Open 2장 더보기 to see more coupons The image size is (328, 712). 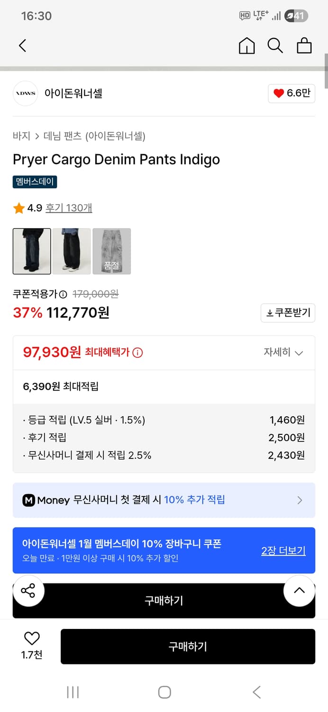(x=283, y=551)
